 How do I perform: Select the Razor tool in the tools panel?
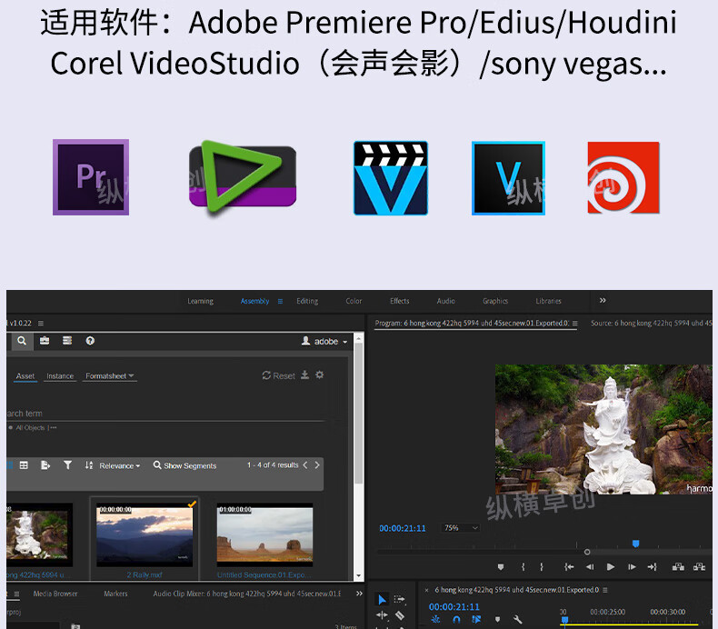pos(400,615)
